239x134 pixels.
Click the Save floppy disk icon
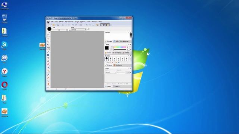(x=58, y=25)
